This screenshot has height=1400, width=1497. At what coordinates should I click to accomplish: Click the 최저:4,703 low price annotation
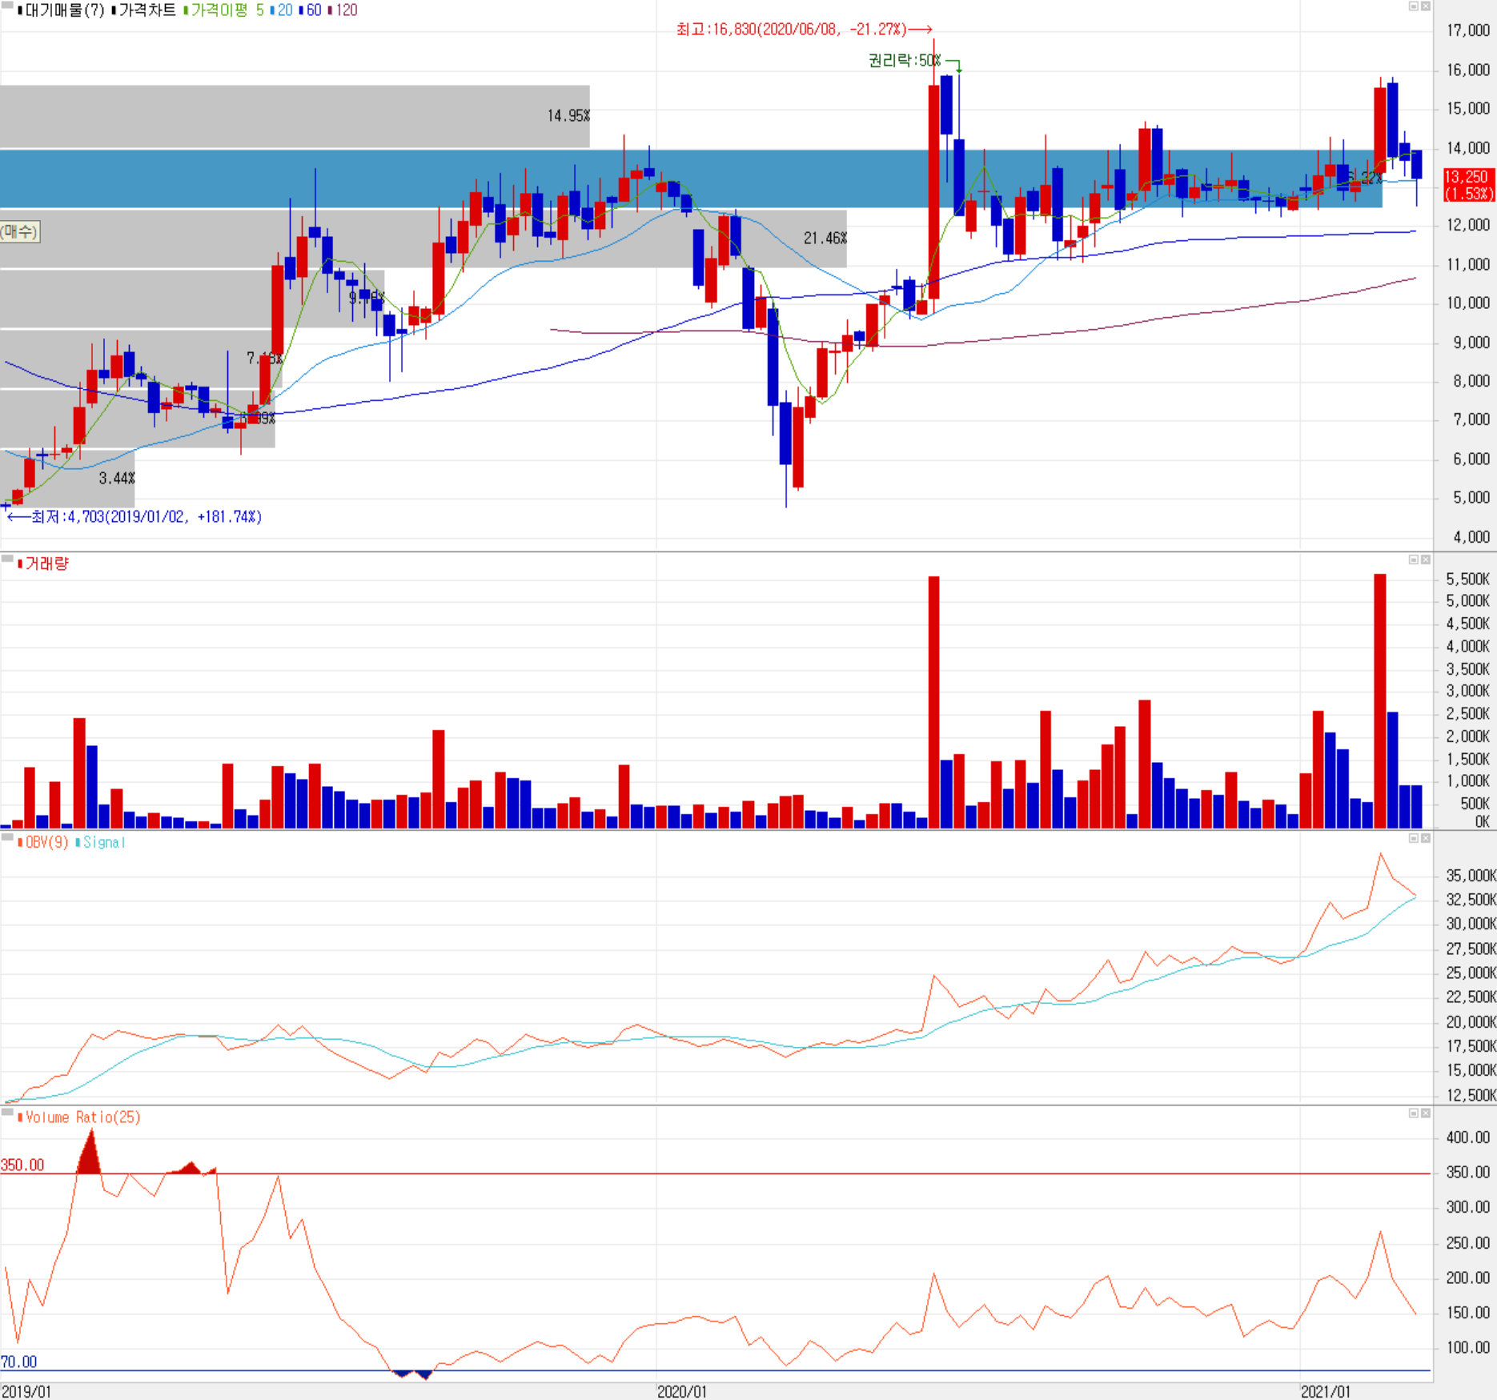tap(134, 517)
